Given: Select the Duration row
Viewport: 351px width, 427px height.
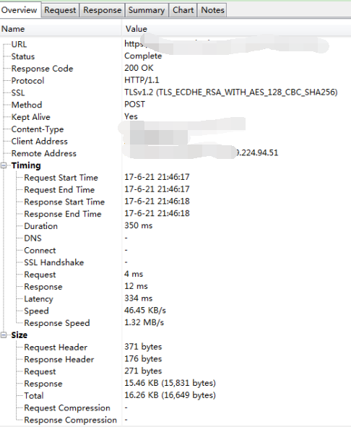Looking at the screenshot, I should click(175, 225).
